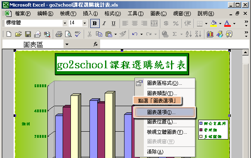This screenshot has height=158, width=251.
Task: Click the decrease indent icon
Action: pos(188,23)
